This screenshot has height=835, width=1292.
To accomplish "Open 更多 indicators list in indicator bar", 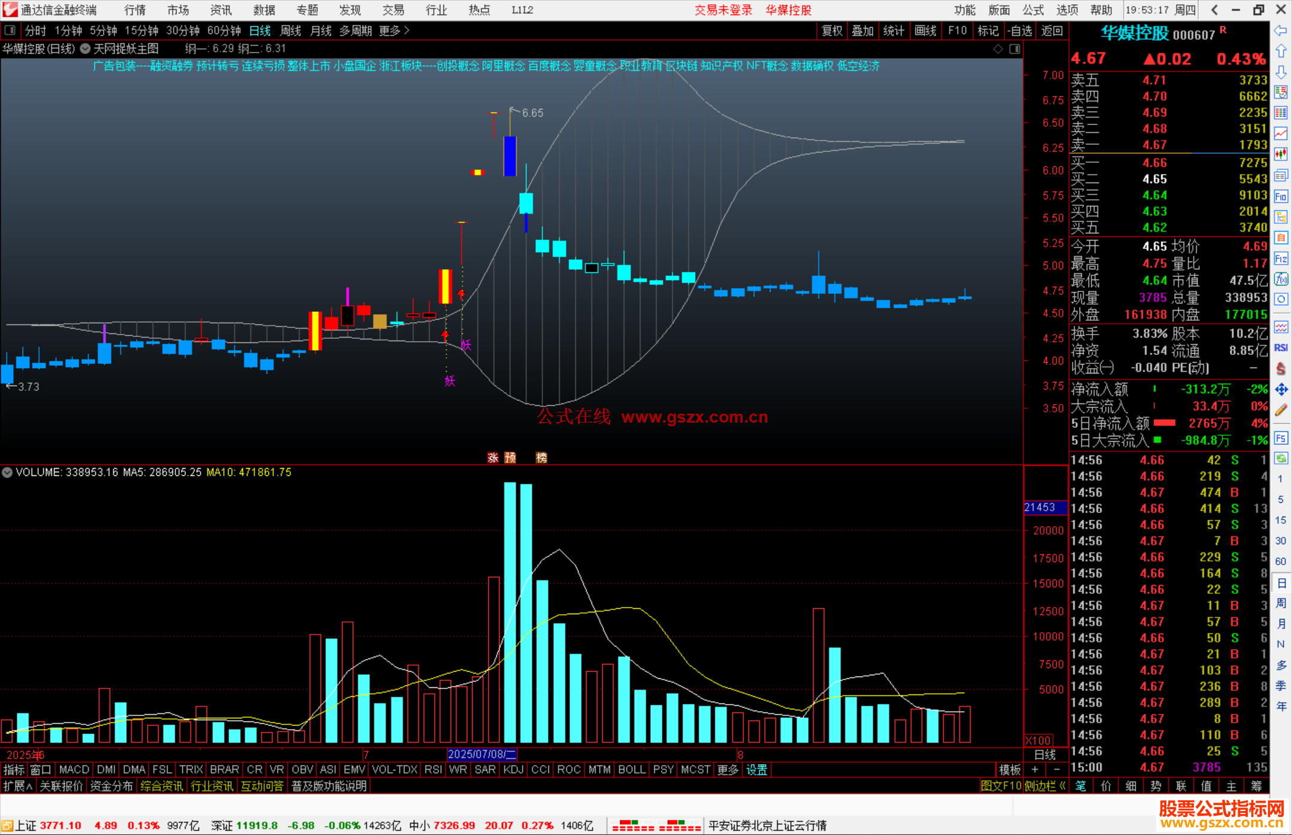I will click(728, 770).
